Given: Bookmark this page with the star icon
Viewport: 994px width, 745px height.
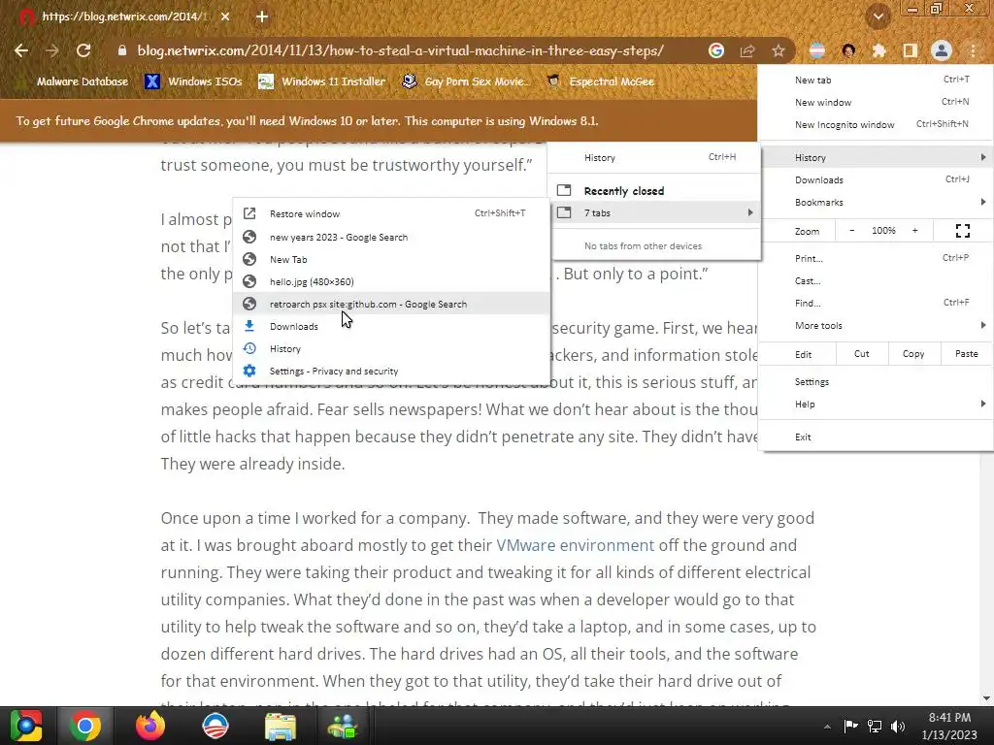Looking at the screenshot, I should [x=779, y=50].
